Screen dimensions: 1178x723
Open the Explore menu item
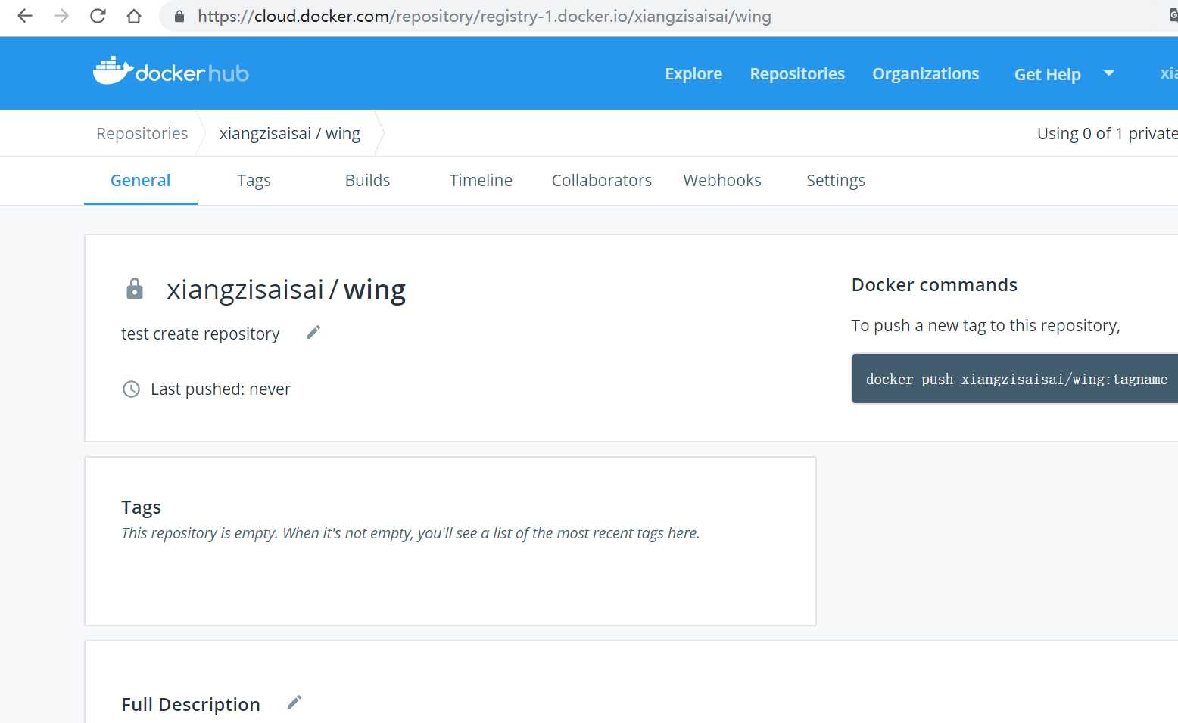click(x=693, y=73)
